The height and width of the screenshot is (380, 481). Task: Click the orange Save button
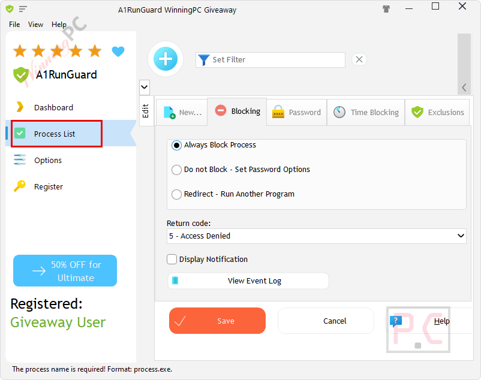tap(217, 321)
